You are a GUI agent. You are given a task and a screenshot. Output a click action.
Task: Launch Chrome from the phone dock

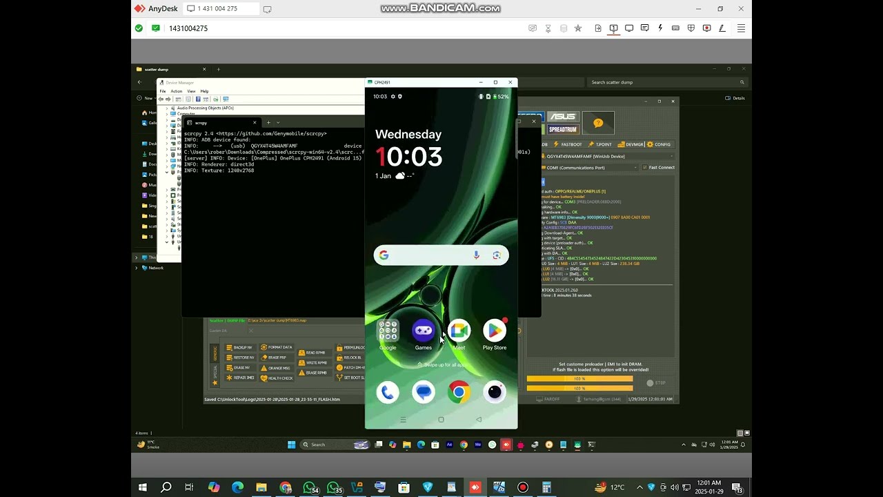(459, 392)
